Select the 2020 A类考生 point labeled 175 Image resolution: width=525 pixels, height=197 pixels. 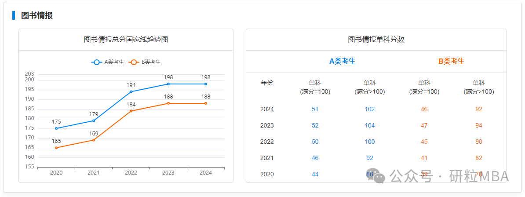click(x=56, y=128)
